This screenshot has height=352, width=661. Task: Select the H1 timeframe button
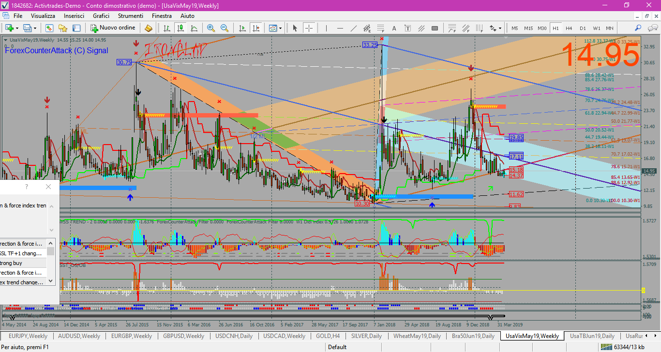pyautogui.click(x=556, y=28)
